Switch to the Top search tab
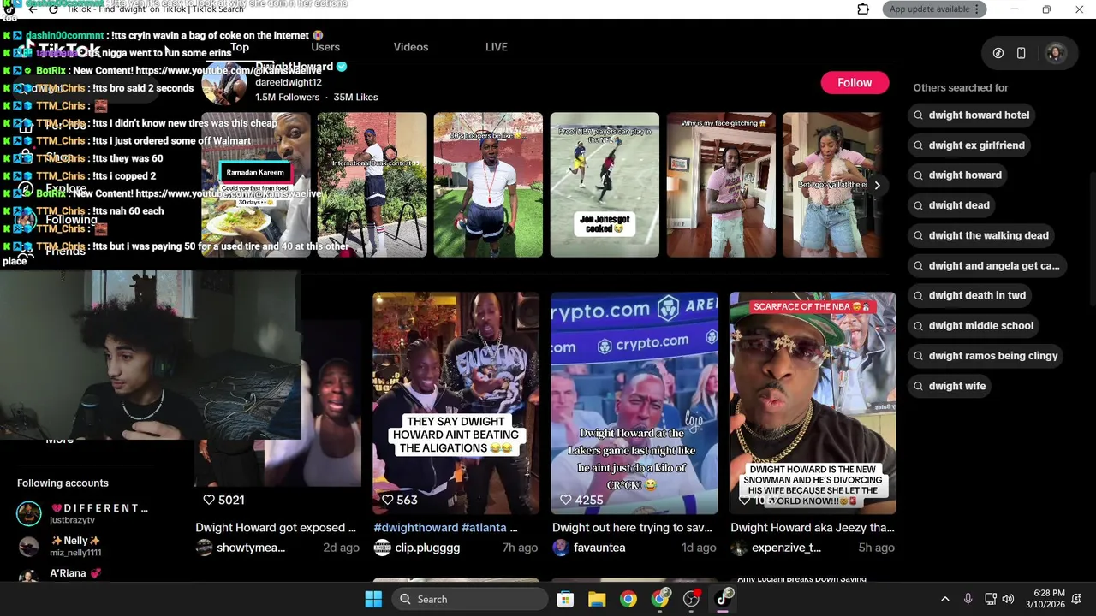The width and height of the screenshot is (1096, 616). [x=240, y=47]
